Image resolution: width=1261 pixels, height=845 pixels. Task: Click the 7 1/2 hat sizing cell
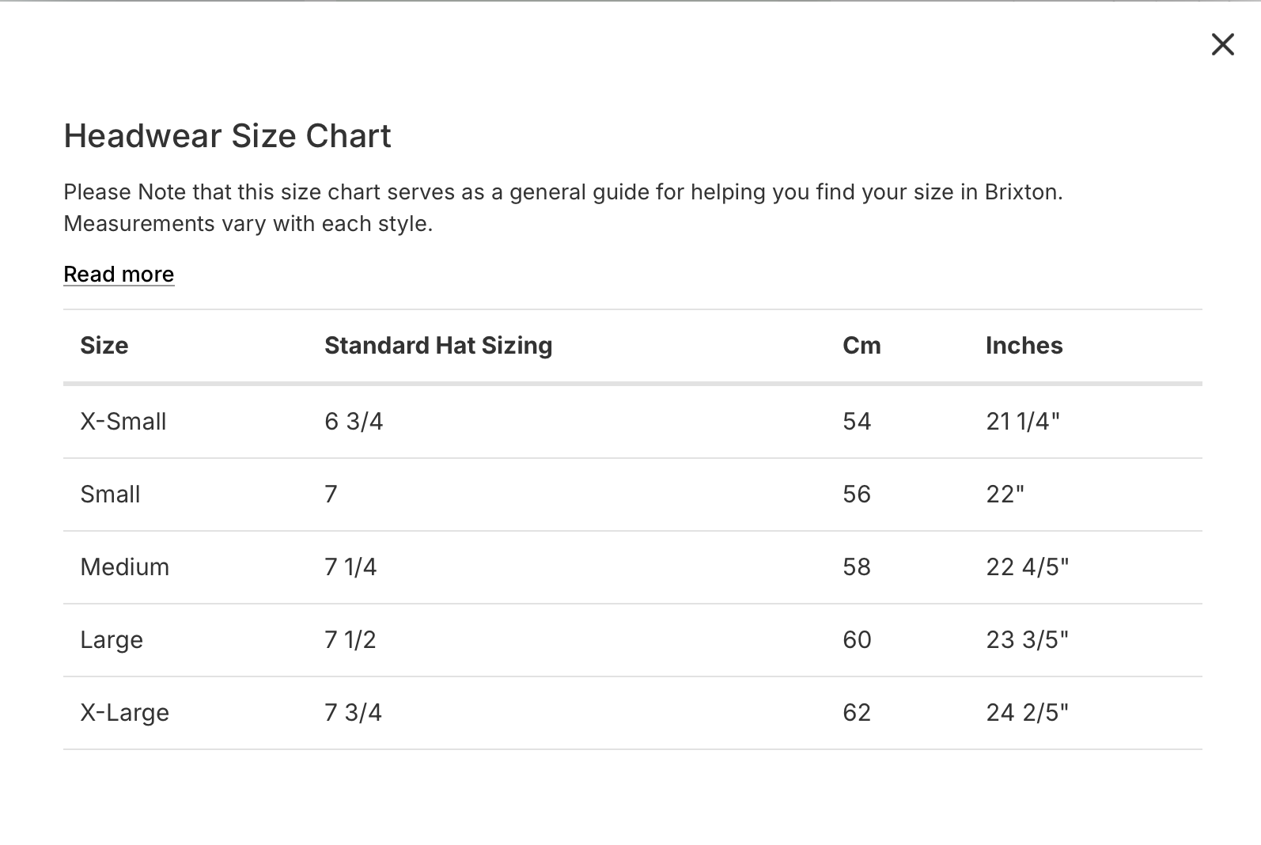tap(350, 640)
